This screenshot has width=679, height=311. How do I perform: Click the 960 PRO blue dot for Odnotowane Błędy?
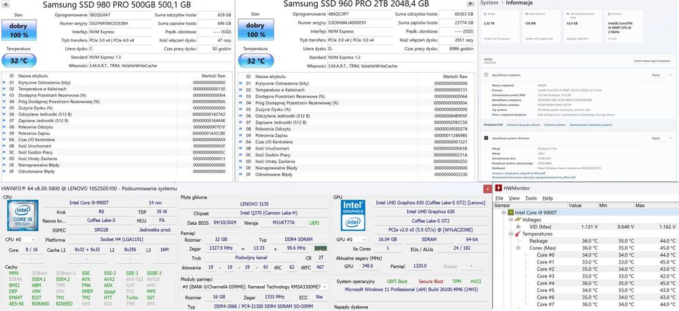(241, 174)
